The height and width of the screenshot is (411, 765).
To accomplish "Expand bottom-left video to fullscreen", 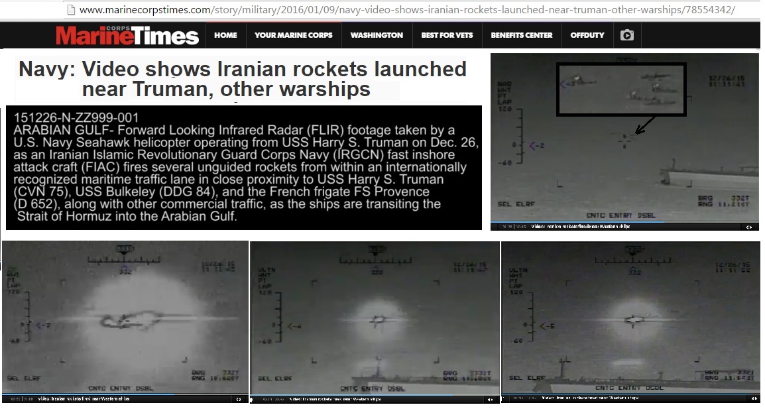I will [x=239, y=399].
